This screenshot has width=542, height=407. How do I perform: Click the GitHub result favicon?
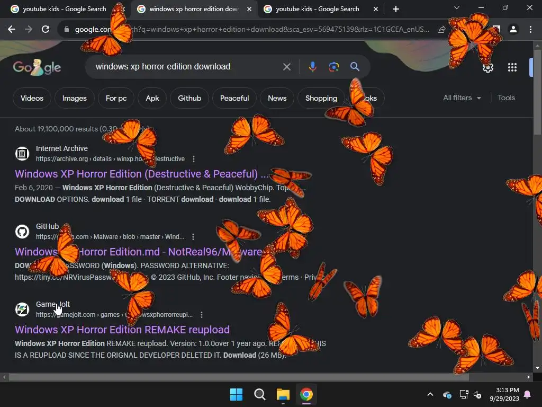(x=22, y=231)
